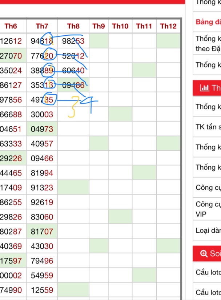
Task: Click the 98253 cell in Th8 column
Action: point(73,41)
